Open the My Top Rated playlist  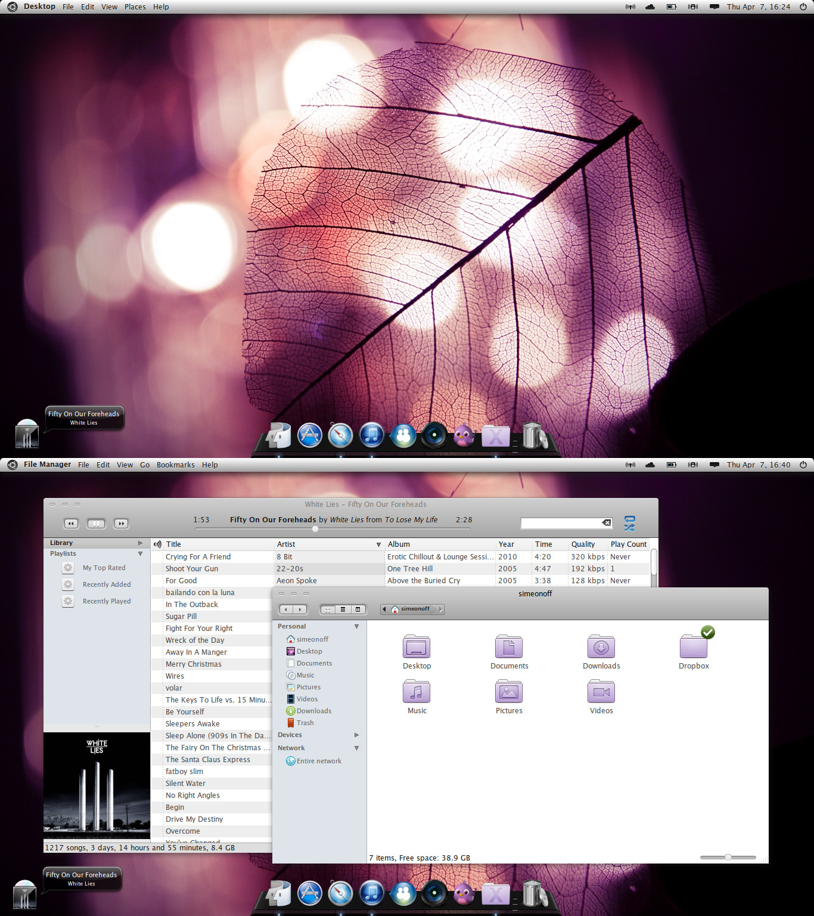[x=104, y=568]
